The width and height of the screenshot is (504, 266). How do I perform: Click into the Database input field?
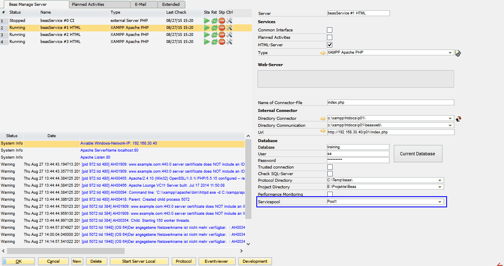[x=357, y=147]
